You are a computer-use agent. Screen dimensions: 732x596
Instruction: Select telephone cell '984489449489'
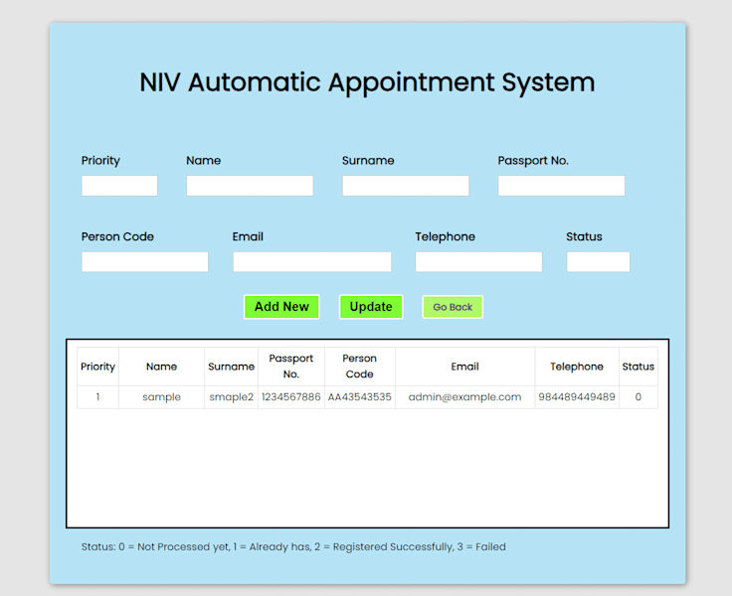(577, 397)
